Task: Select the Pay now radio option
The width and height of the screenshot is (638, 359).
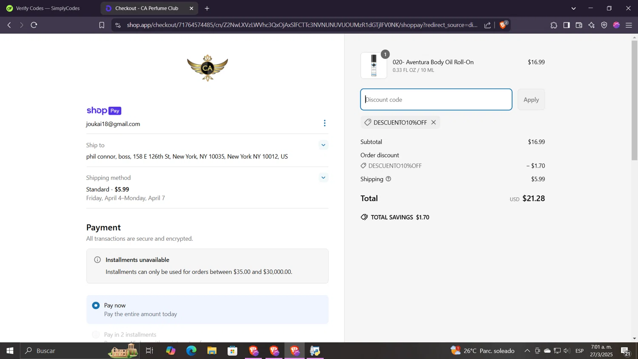Action: click(x=96, y=305)
